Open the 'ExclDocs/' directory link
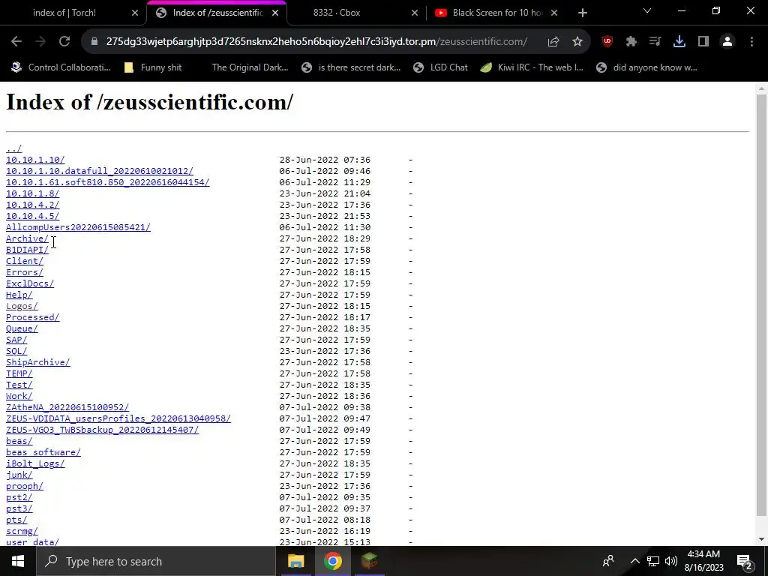 (x=30, y=283)
